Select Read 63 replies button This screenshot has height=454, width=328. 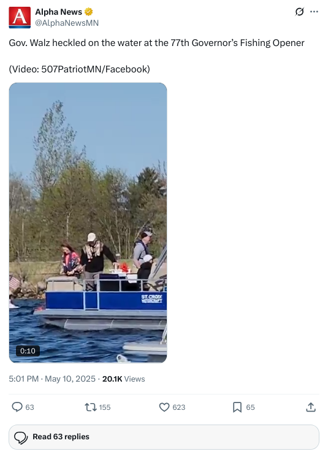click(x=164, y=437)
